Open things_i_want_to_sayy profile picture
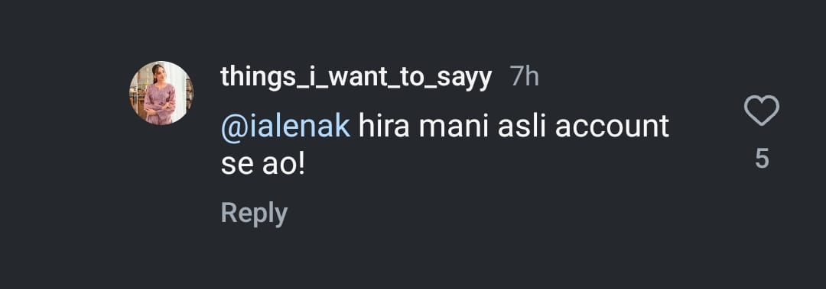Screen dimensions: 826x289 point(161,93)
